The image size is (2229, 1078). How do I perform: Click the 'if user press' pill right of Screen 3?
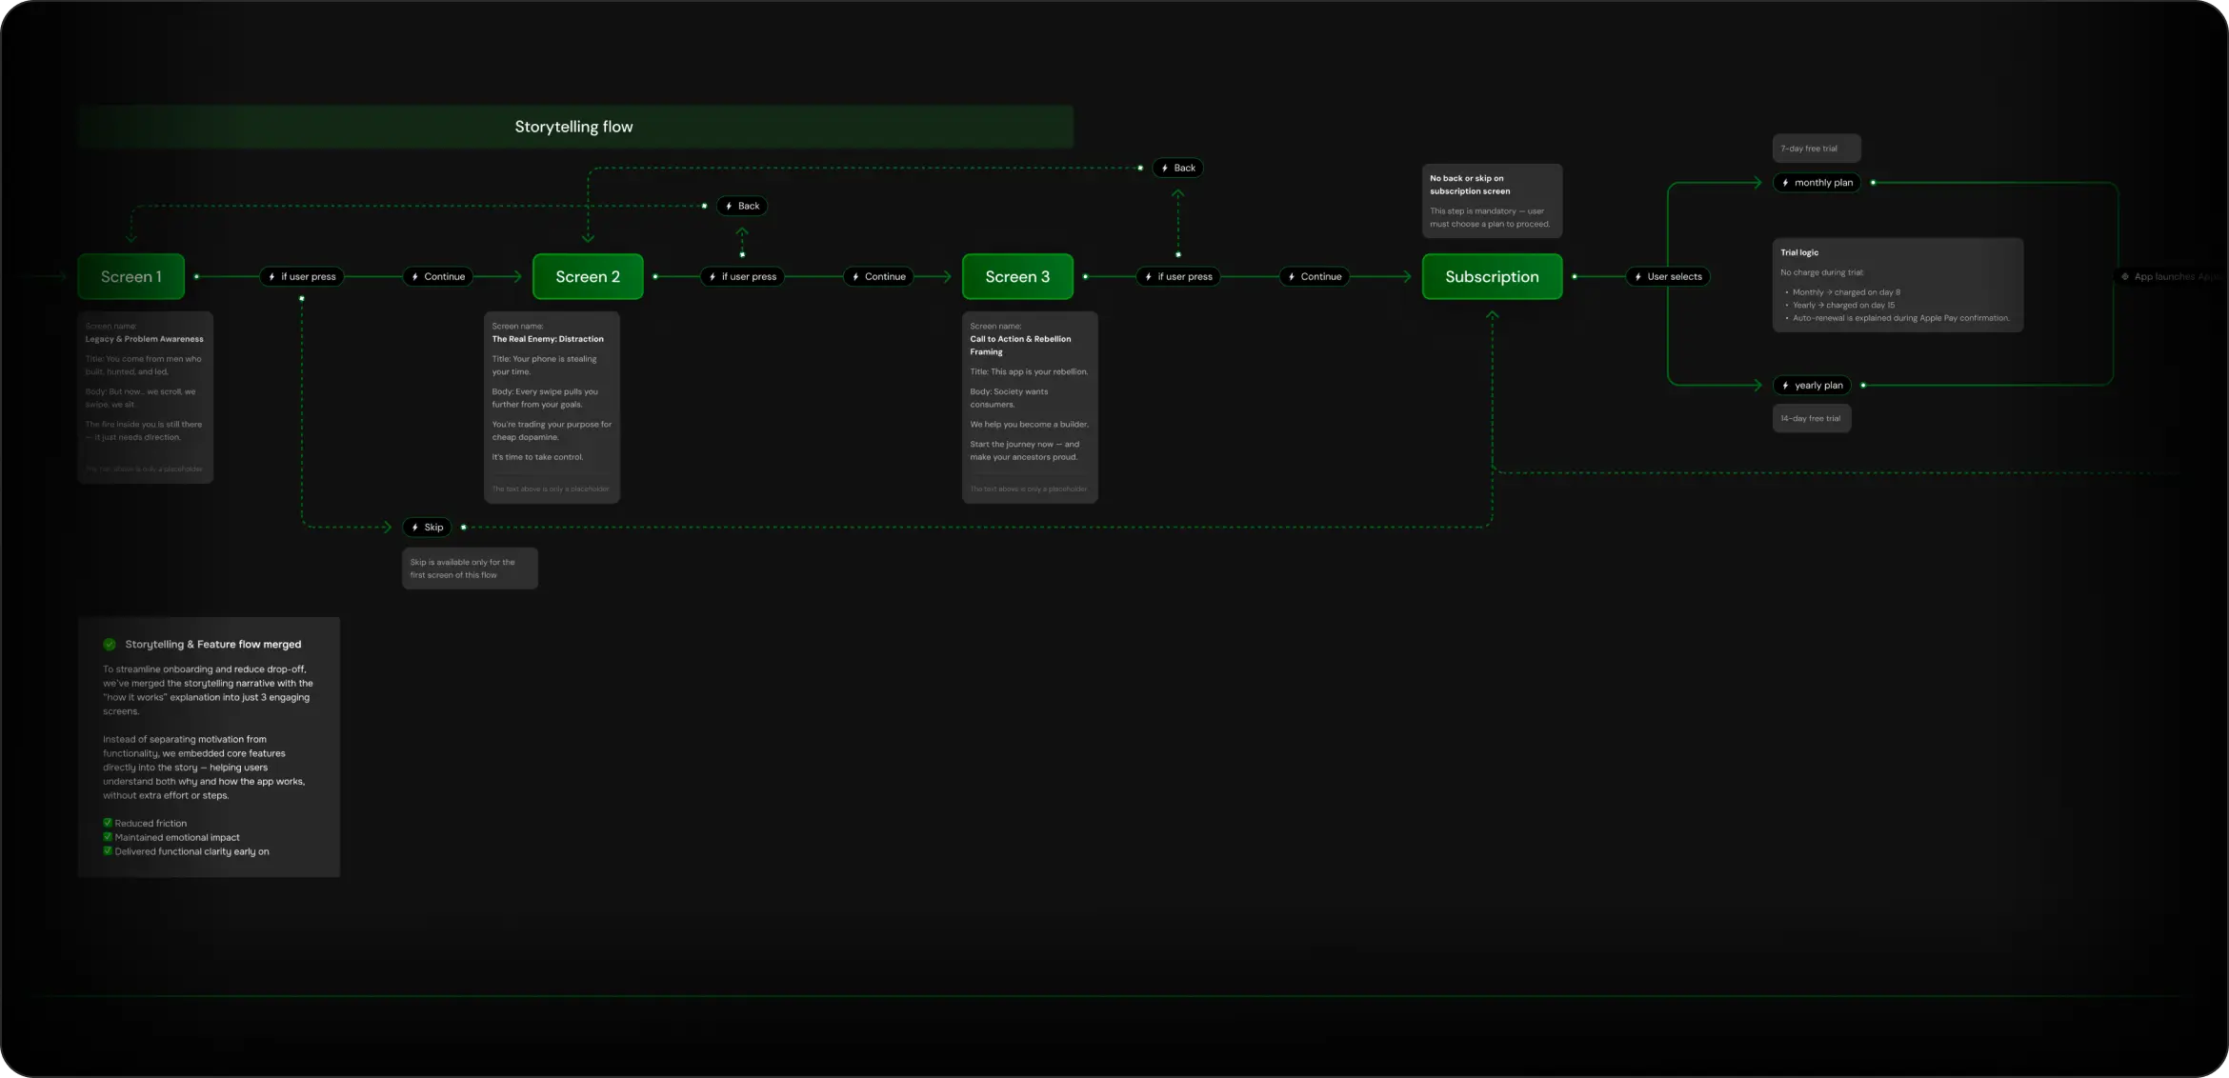tap(1178, 277)
